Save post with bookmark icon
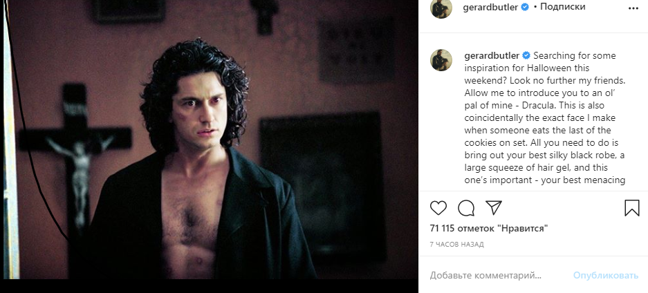648x293 pixels. (632, 208)
